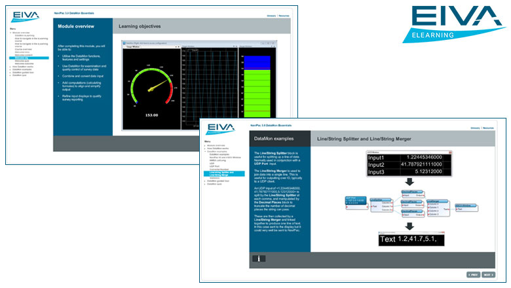Select highlighted Line/String Splitter menu item
Screen dimensions: 511x288
[x=224, y=173]
